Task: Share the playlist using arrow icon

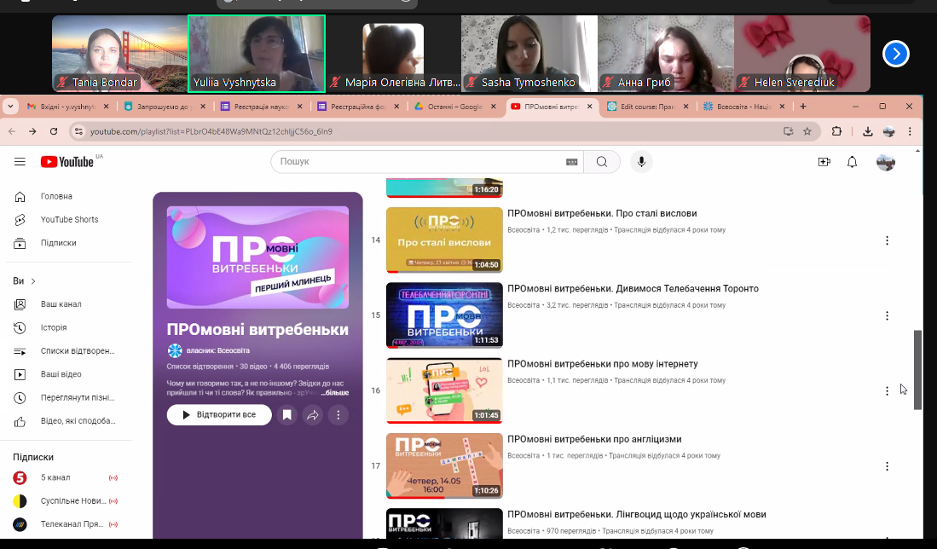Action: pyautogui.click(x=313, y=415)
